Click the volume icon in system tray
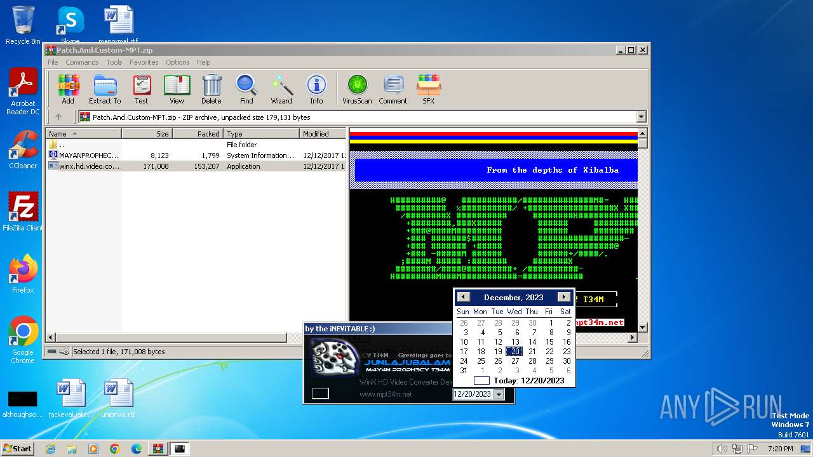 722,449
